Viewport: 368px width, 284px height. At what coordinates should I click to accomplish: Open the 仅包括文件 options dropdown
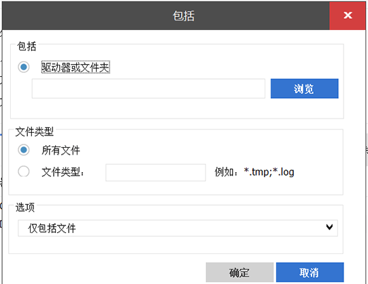click(x=178, y=228)
